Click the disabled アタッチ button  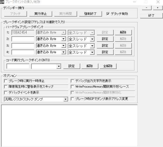click(16, 14)
